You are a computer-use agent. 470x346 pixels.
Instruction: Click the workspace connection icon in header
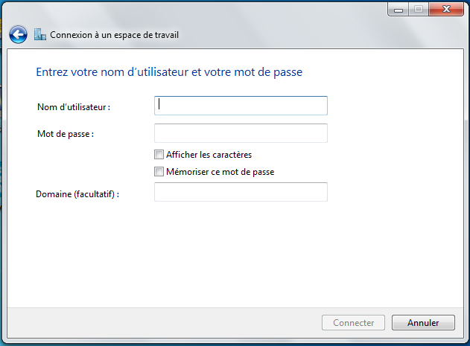click(x=40, y=34)
